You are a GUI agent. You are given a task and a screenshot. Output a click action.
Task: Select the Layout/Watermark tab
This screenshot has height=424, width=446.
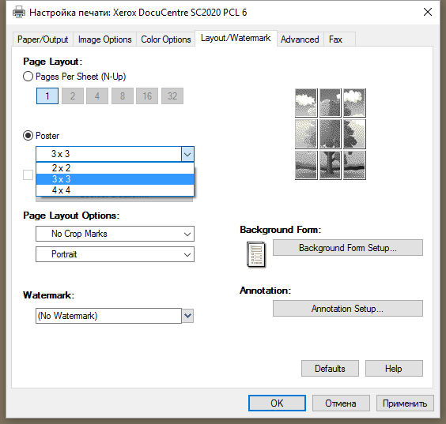pyautogui.click(x=236, y=38)
